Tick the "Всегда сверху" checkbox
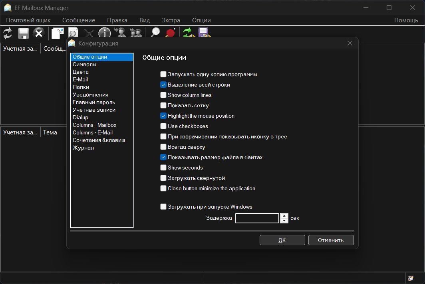425x284 pixels. point(163,147)
